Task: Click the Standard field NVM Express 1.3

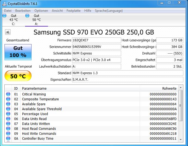Action: [128, 73]
